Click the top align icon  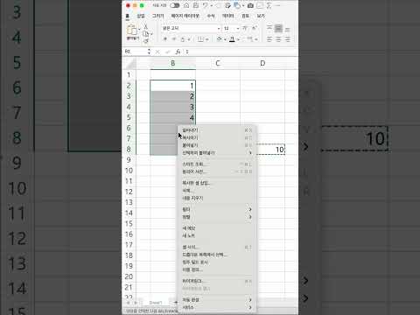click(x=269, y=28)
